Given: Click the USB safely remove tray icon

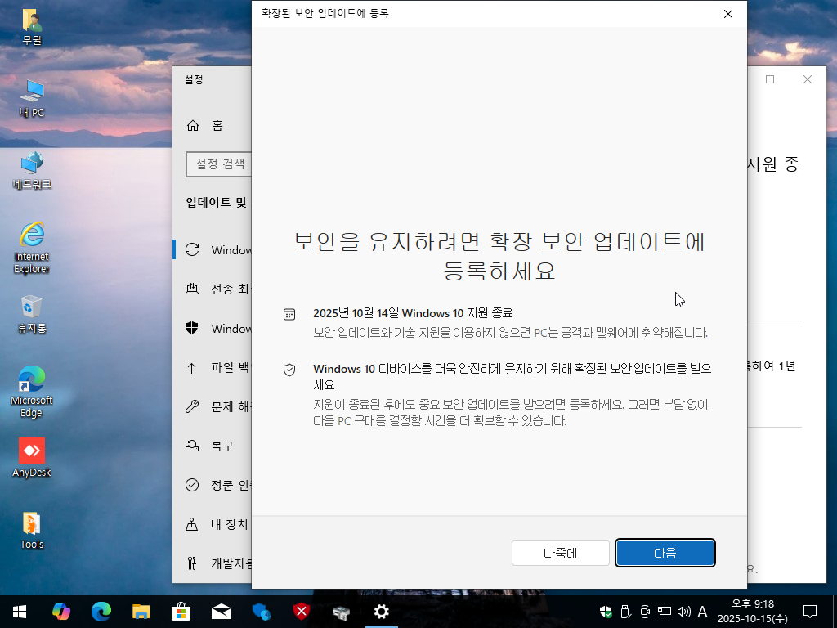Looking at the screenshot, I should click(625, 612).
